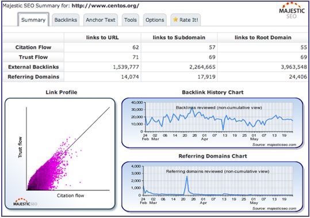
Task: Click Referring Domains value 17,919
Action: (206, 77)
